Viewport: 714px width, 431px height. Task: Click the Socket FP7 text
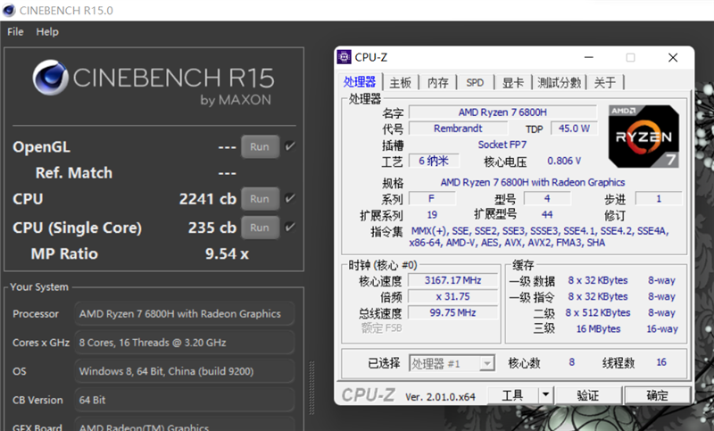tap(502, 145)
